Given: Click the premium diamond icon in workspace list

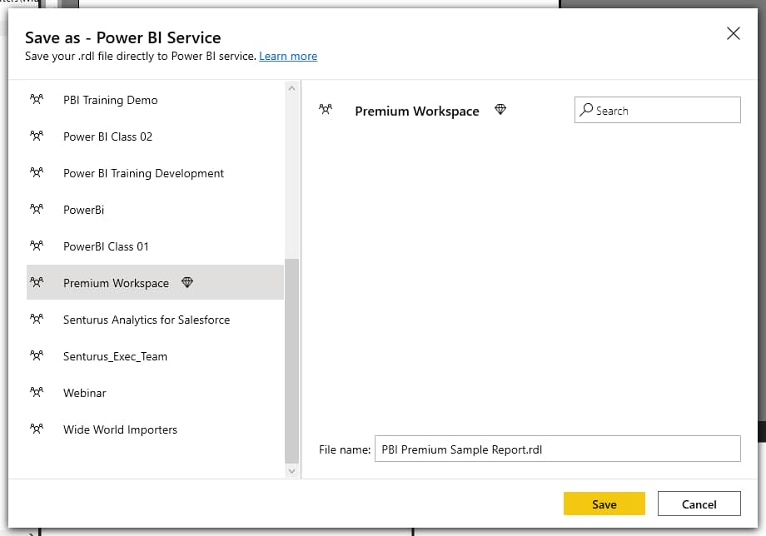Looking at the screenshot, I should pos(187,283).
